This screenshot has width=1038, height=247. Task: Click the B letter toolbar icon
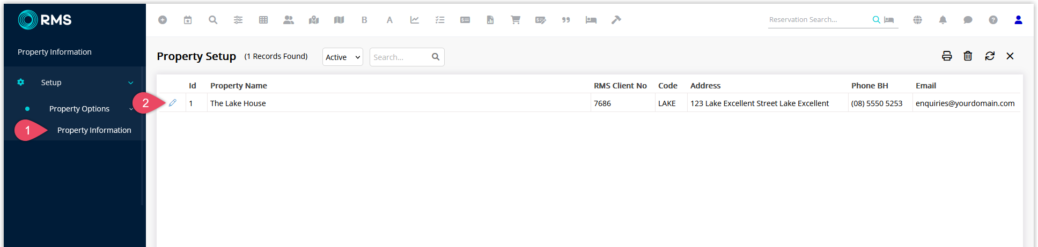point(364,20)
